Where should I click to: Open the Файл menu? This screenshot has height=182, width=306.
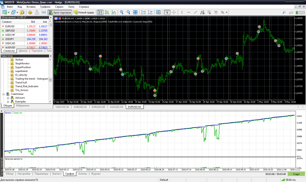tap(10, 7)
